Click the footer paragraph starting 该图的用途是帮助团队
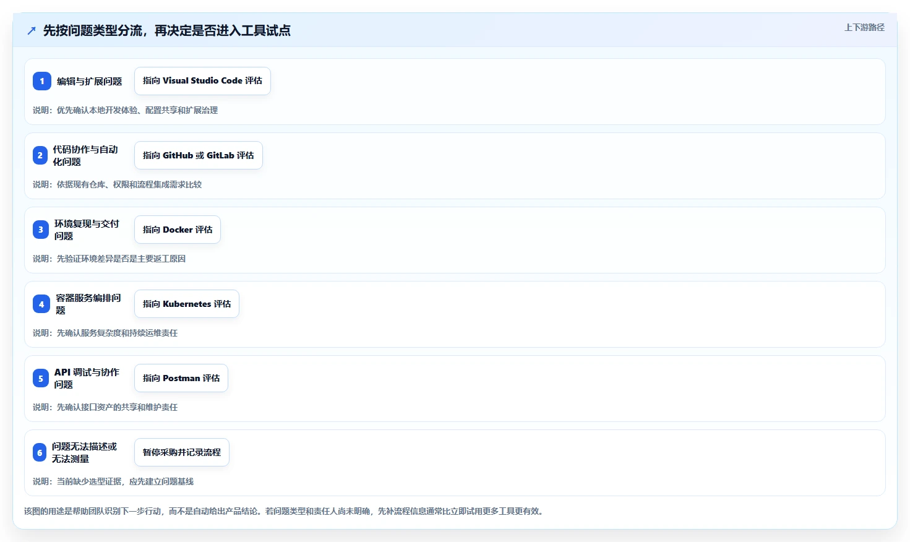 pos(285,511)
